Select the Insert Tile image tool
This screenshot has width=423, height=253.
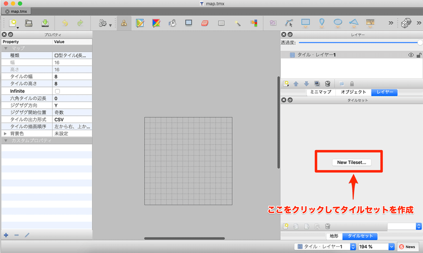click(370, 23)
